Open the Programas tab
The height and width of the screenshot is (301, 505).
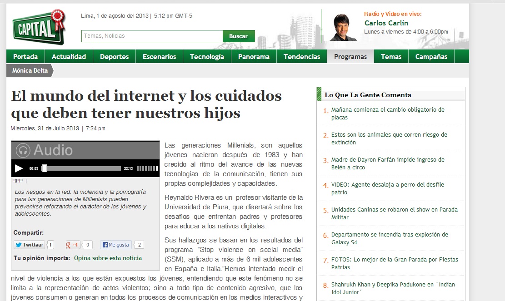coord(350,57)
